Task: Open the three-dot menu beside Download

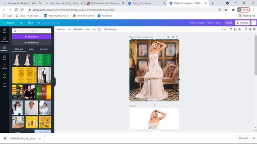Action: pyautogui.click(x=254, y=23)
